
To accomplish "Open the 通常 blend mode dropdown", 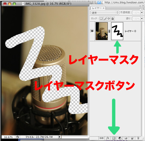I will point(105,13).
